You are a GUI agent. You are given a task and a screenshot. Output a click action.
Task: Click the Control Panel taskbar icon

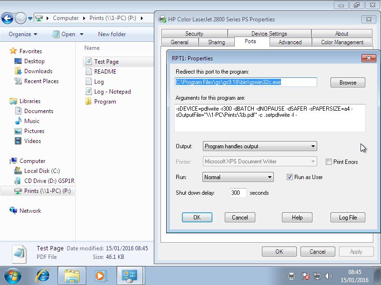129,276
